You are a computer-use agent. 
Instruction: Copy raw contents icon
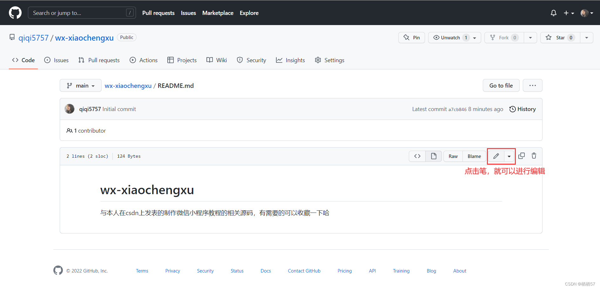(522, 156)
